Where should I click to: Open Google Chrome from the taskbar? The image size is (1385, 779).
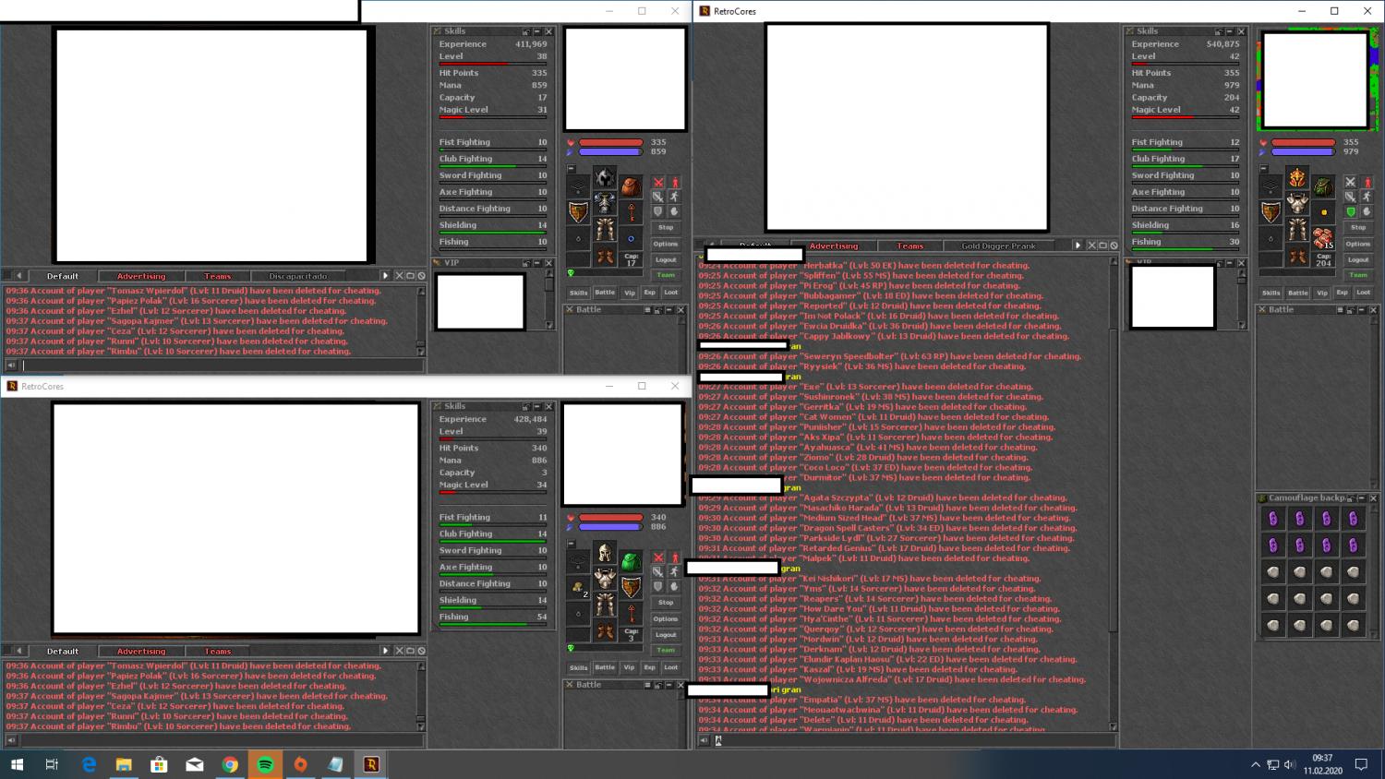tap(230, 764)
